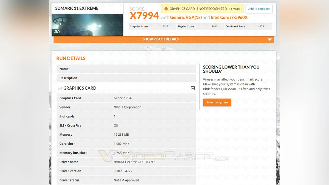Select the Combined Score value 8975
This screenshot has width=329, height=185.
pyautogui.click(x=261, y=27)
